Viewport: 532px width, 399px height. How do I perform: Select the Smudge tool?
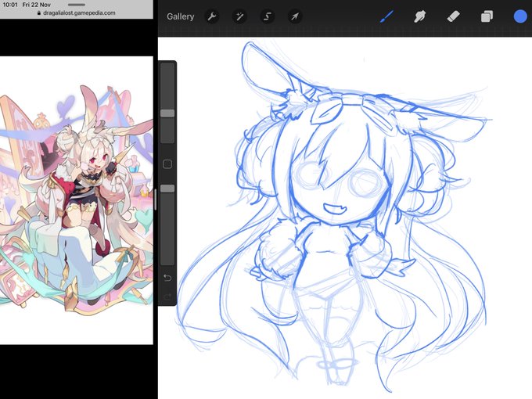(x=419, y=16)
